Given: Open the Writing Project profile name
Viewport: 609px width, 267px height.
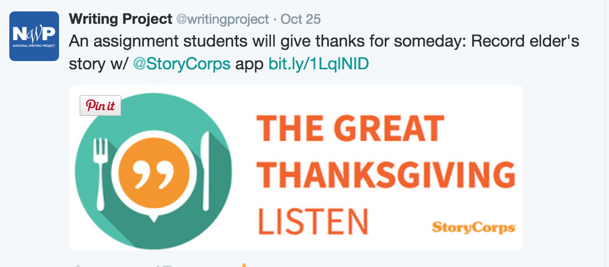Looking at the screenshot, I should pos(120,19).
